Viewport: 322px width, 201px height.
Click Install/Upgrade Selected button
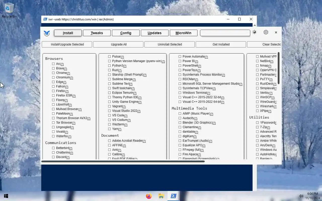click(67, 44)
